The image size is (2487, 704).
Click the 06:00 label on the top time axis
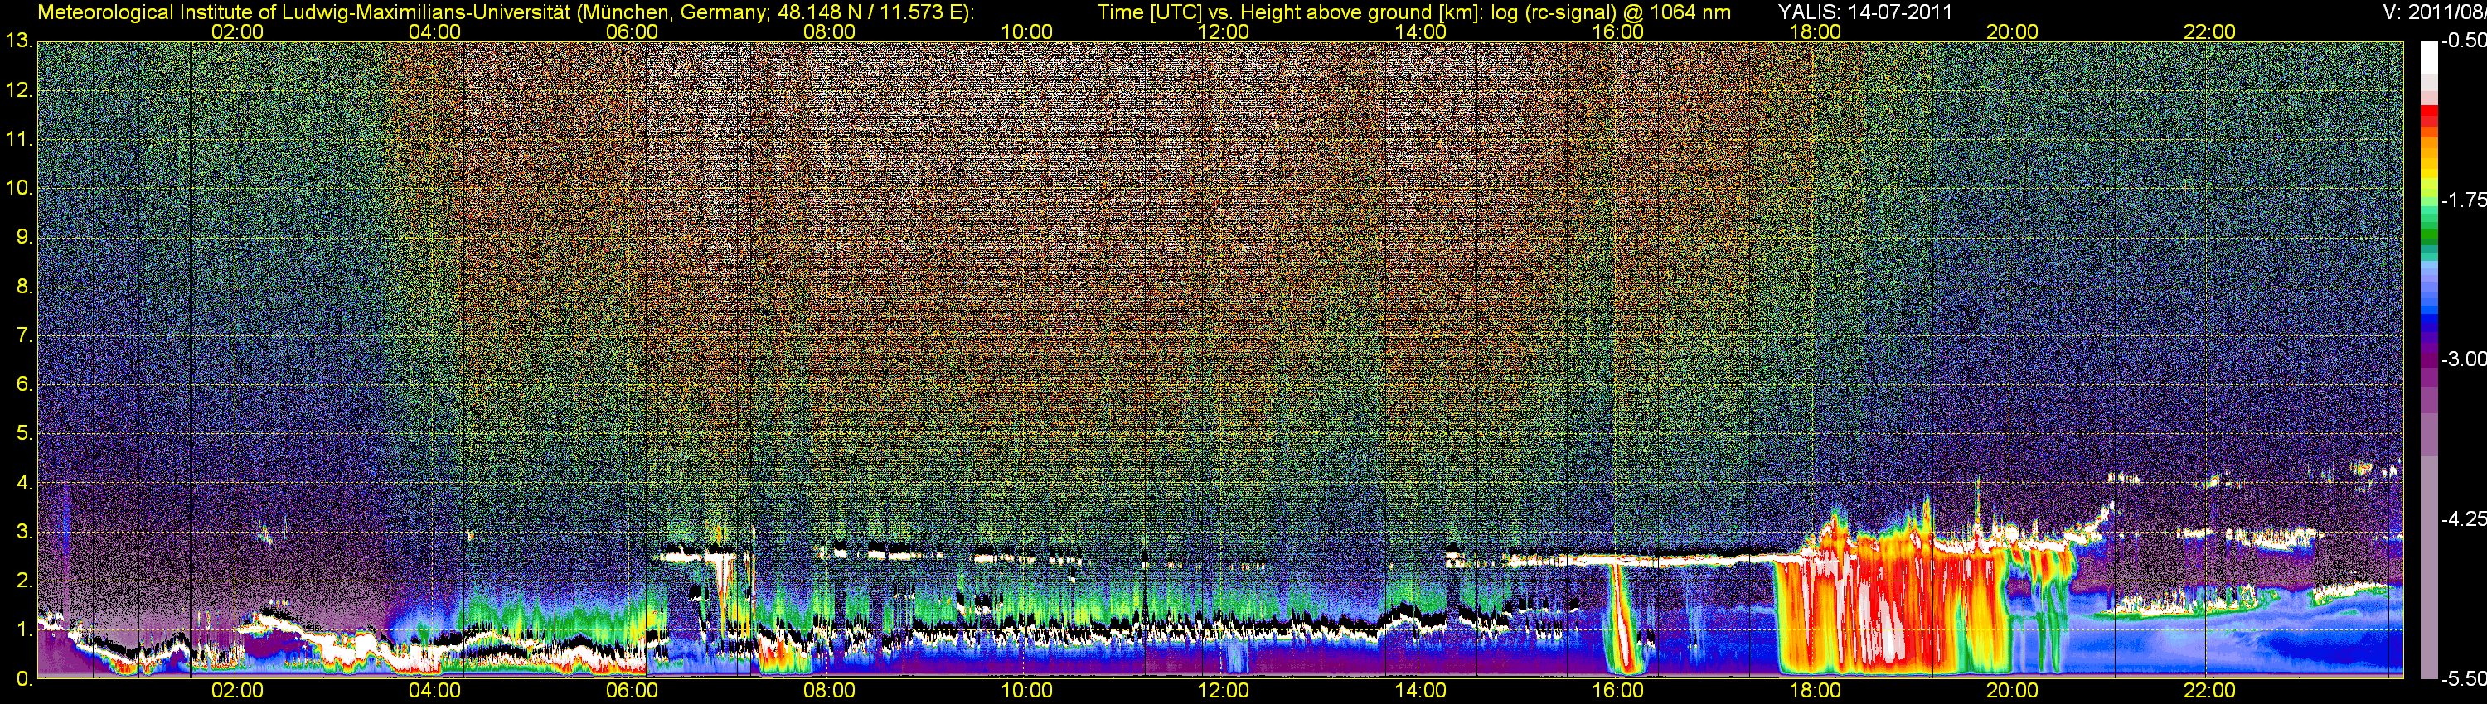633,31
